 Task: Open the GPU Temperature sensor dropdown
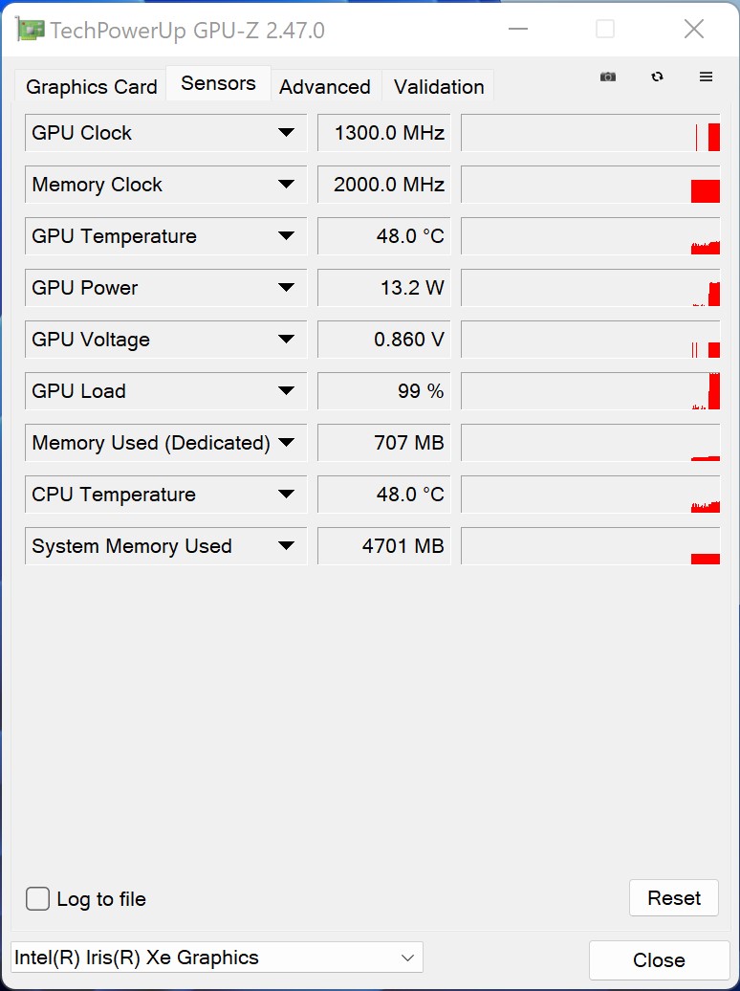(286, 236)
